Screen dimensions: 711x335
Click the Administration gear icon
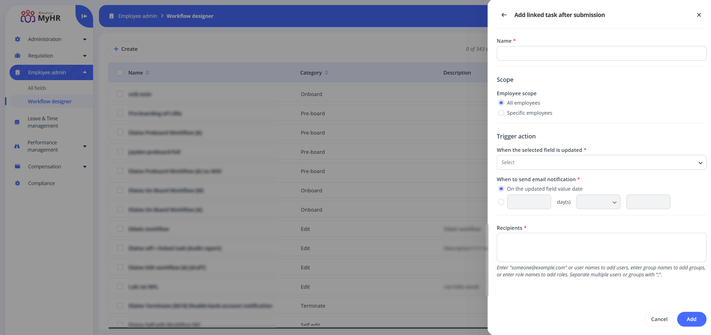click(x=18, y=39)
